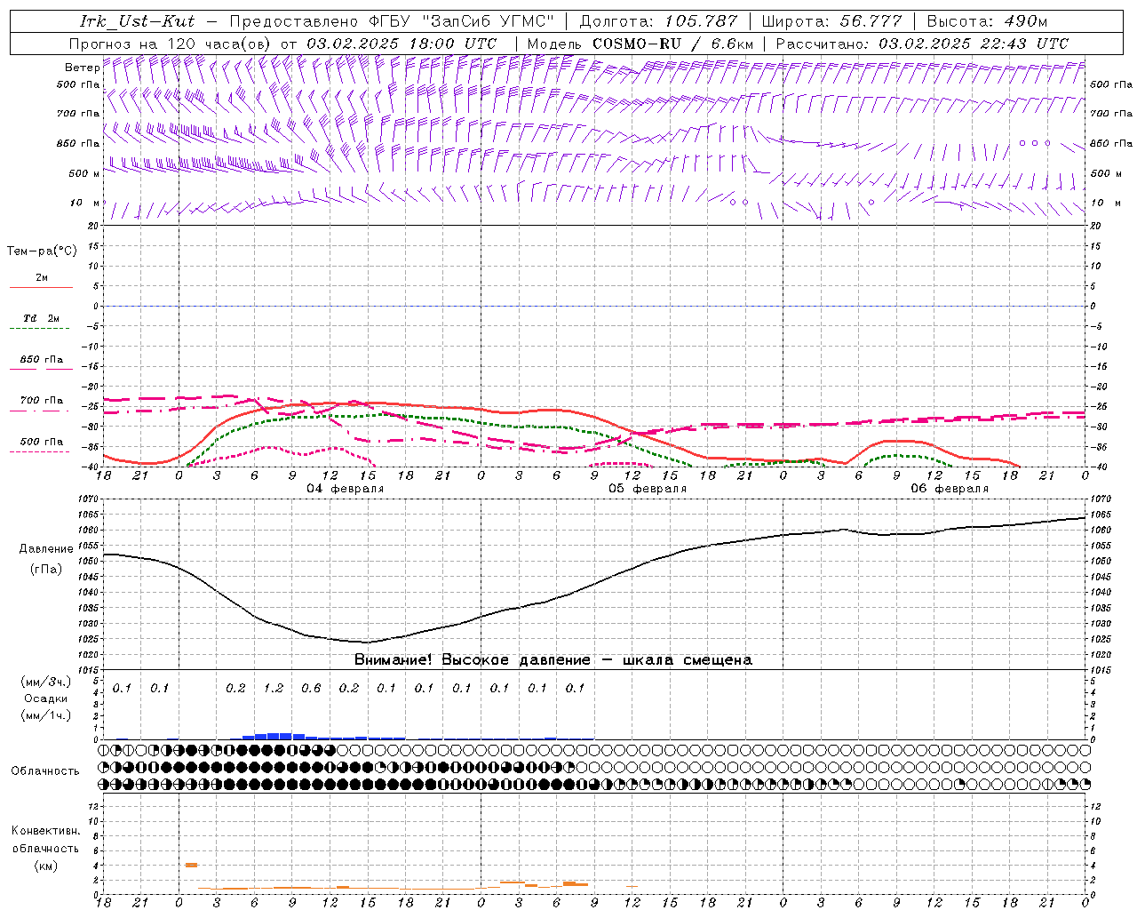
Task: Click the station name Irk_Ust-Kut in the header
Action: [x=137, y=21]
